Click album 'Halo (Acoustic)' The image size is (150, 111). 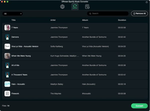(89, 84)
